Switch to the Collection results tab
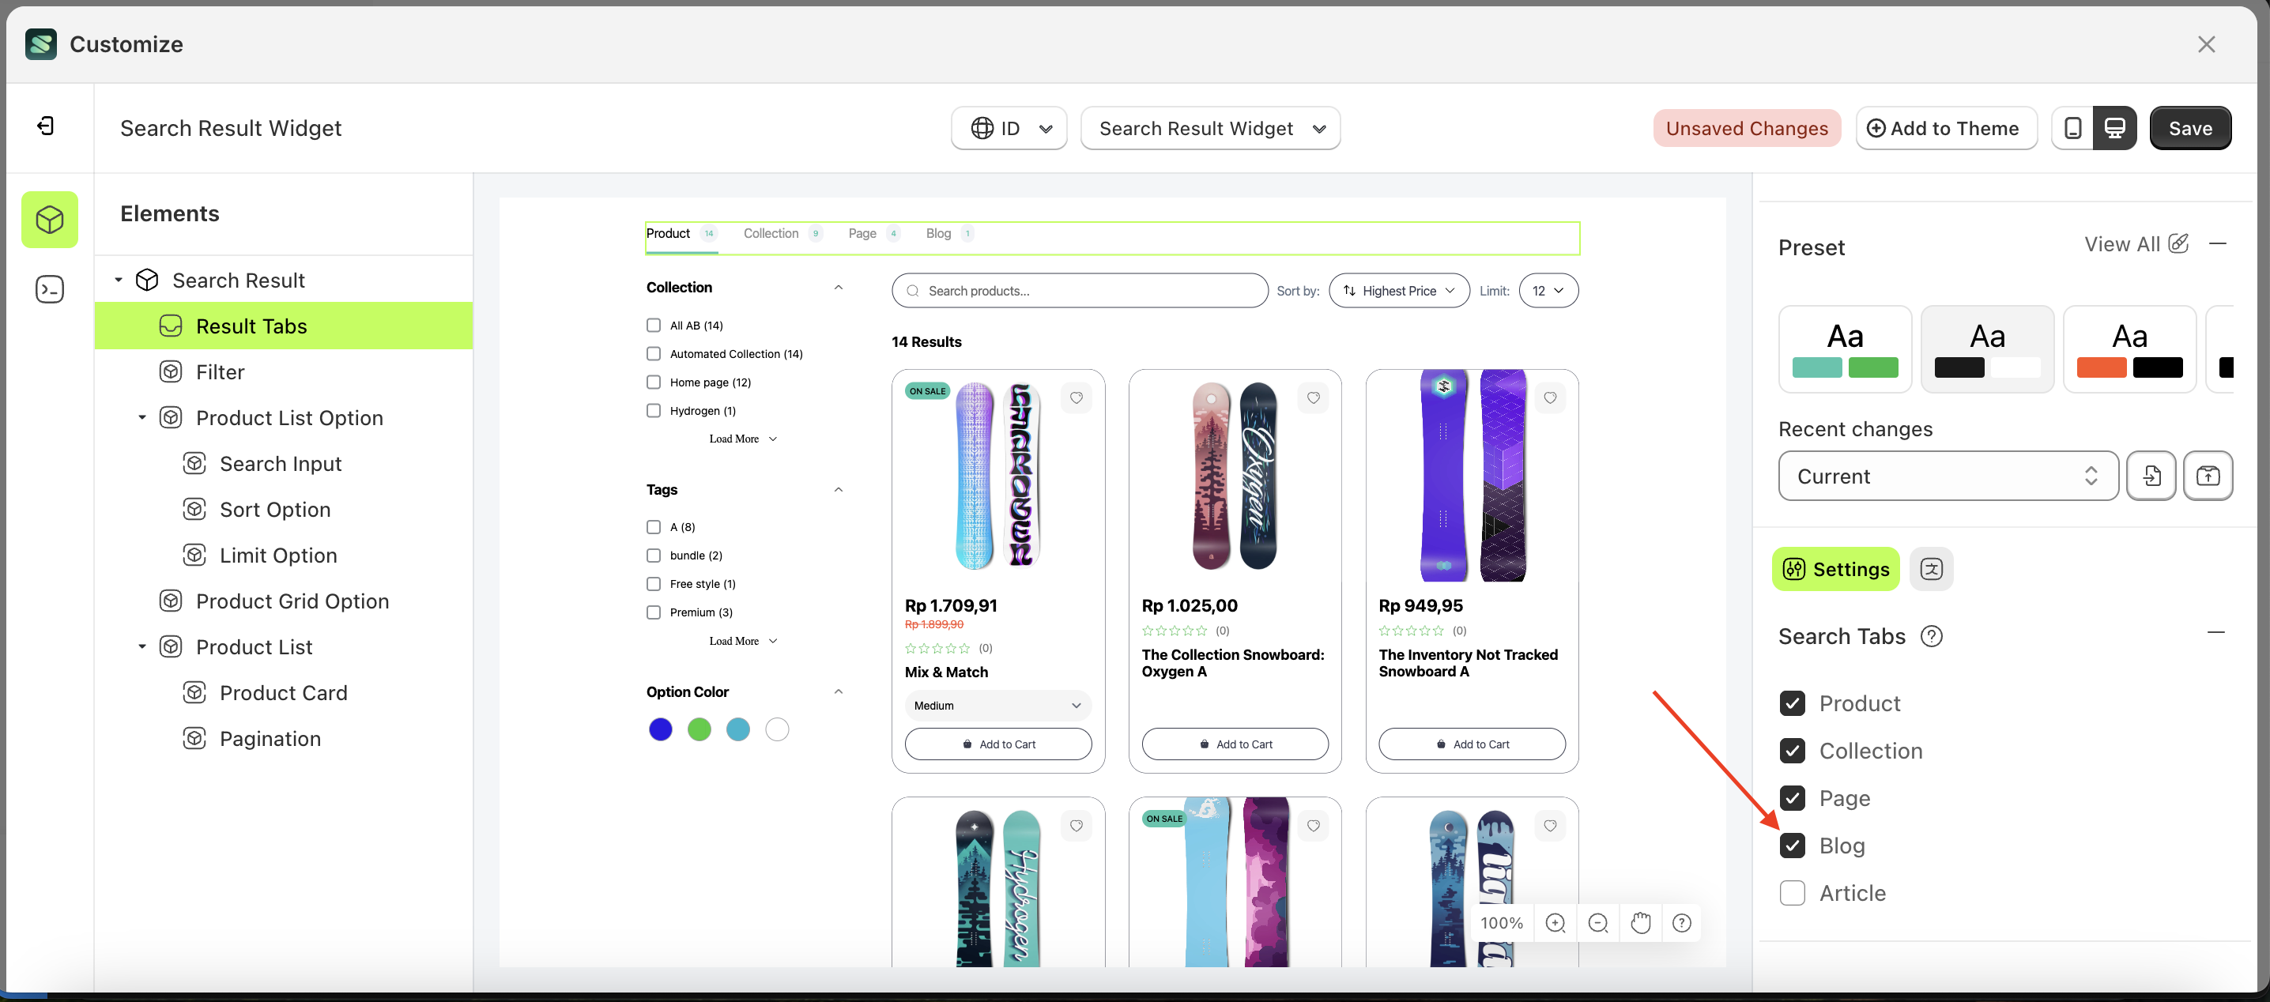The width and height of the screenshot is (2270, 1002). (x=771, y=234)
